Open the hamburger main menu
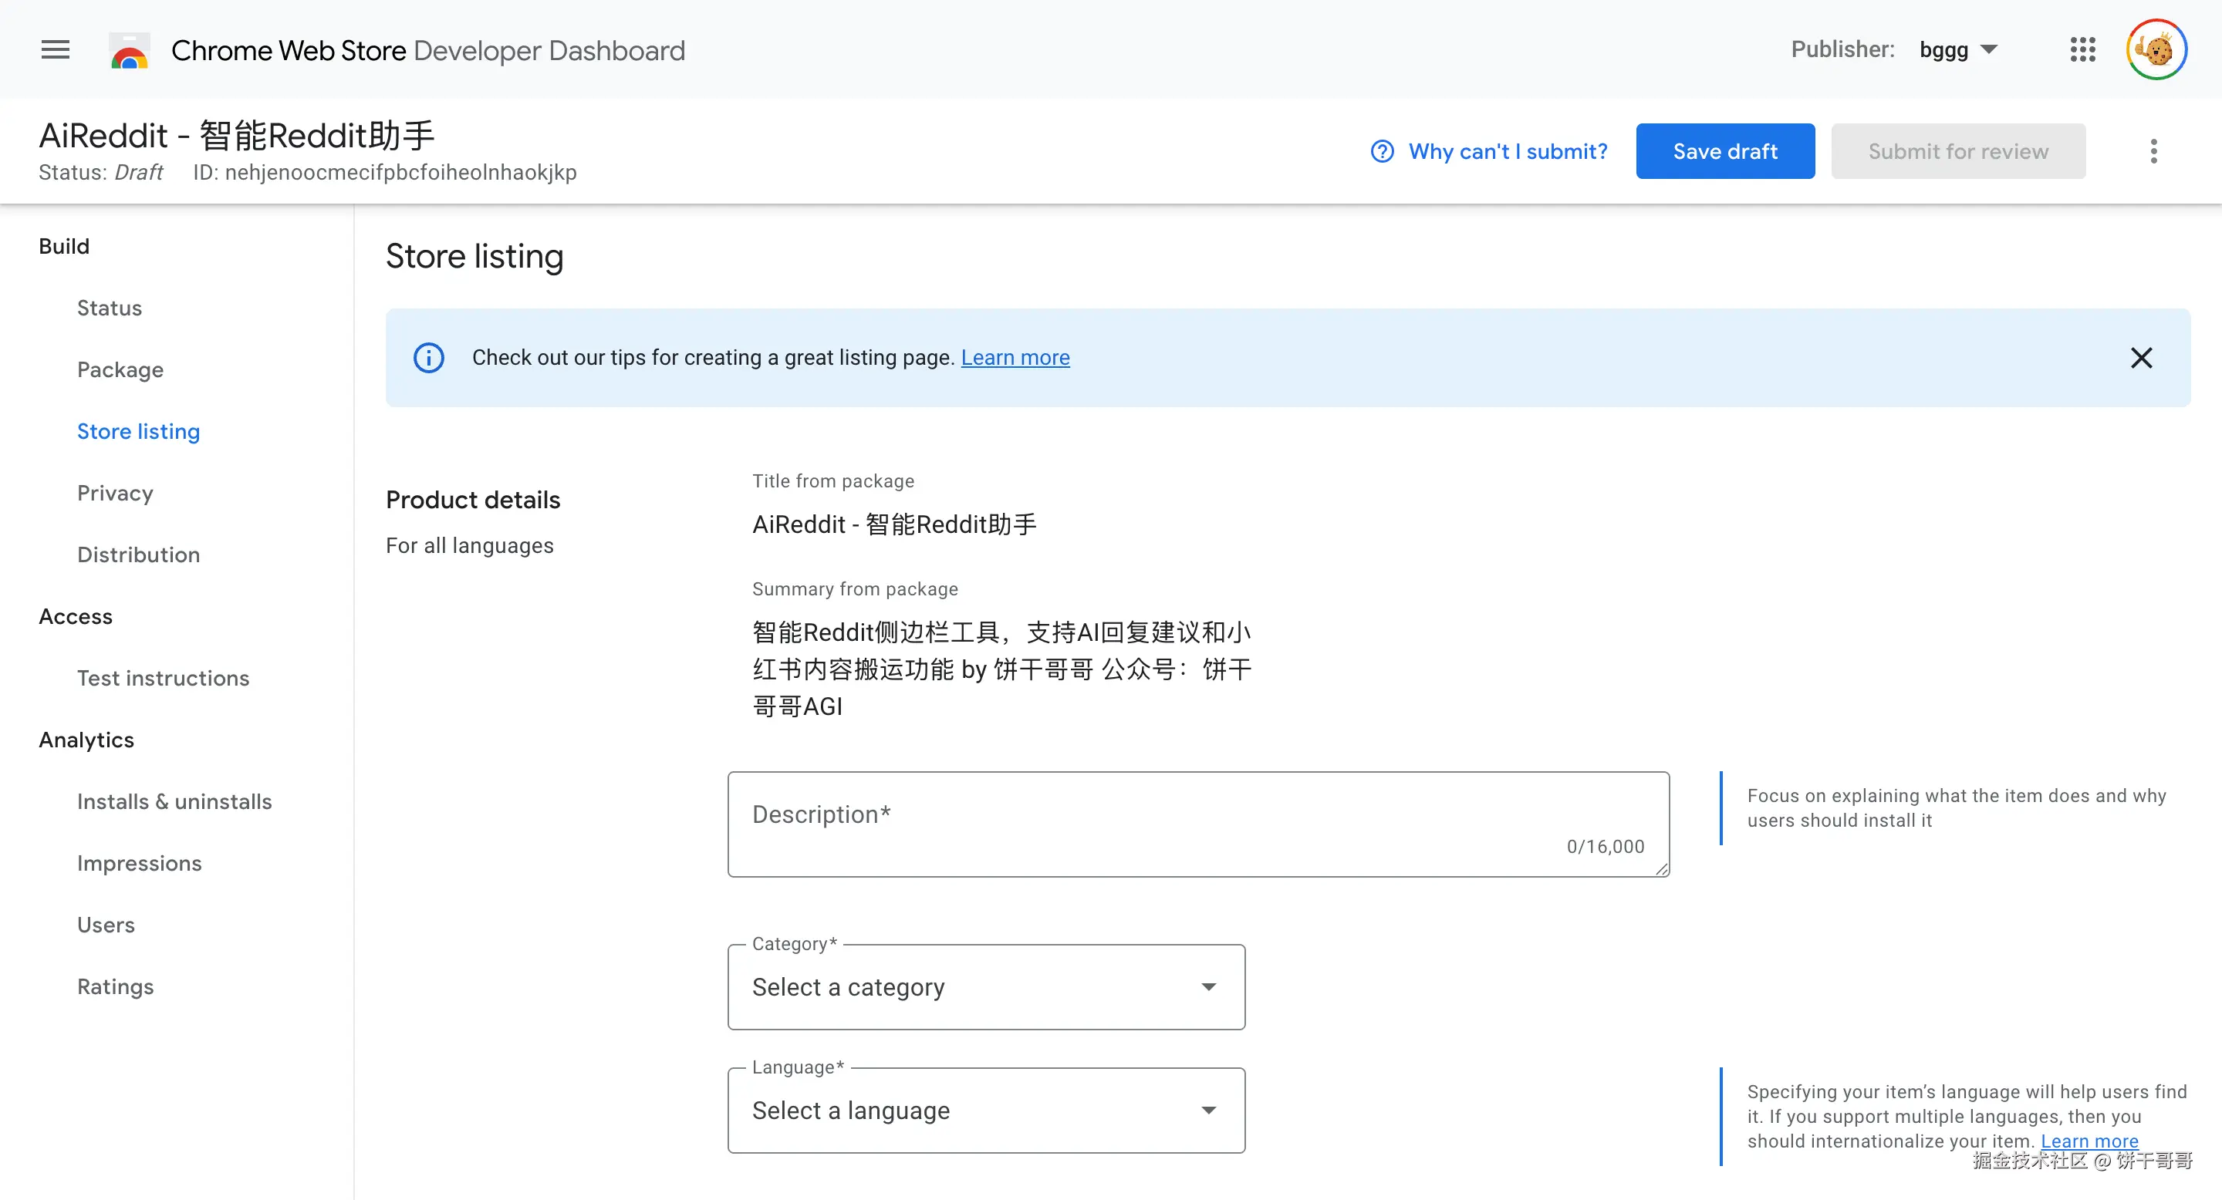 coord(56,49)
